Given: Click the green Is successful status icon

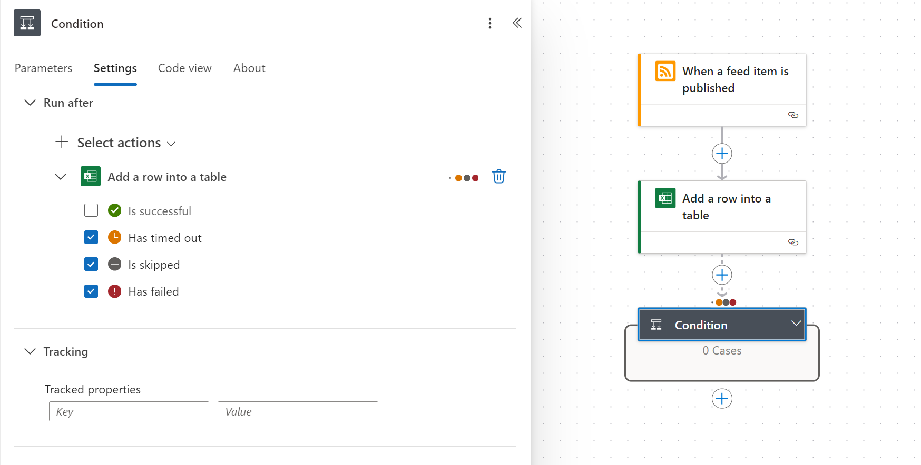Looking at the screenshot, I should (114, 210).
